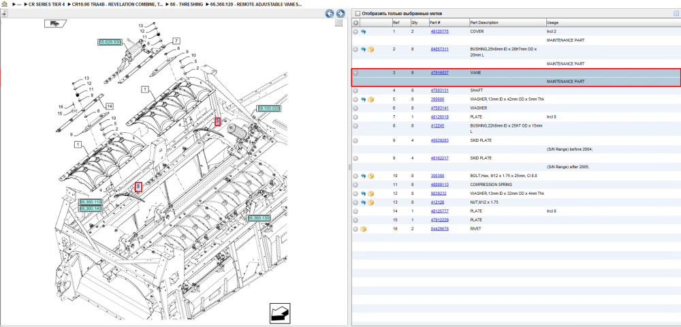Click the blue arrow for WASHER 395606 row

pyautogui.click(x=364, y=99)
